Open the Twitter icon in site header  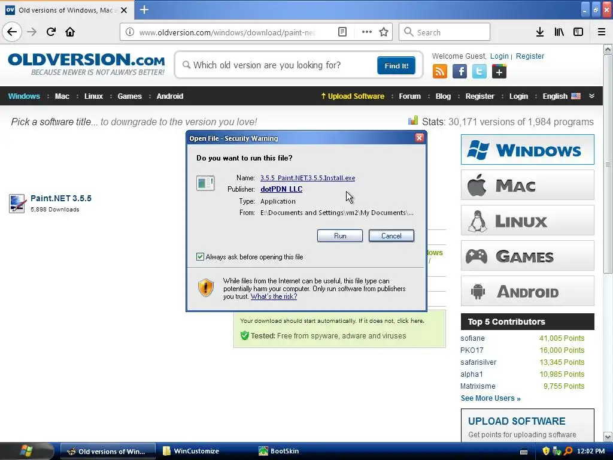[x=480, y=72]
